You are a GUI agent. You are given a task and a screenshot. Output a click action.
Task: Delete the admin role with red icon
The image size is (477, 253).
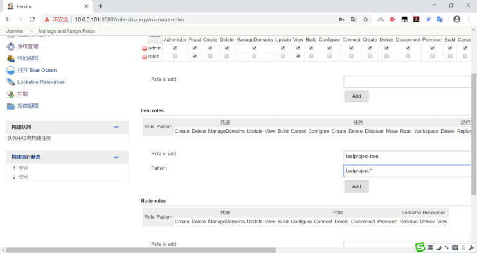145,48
